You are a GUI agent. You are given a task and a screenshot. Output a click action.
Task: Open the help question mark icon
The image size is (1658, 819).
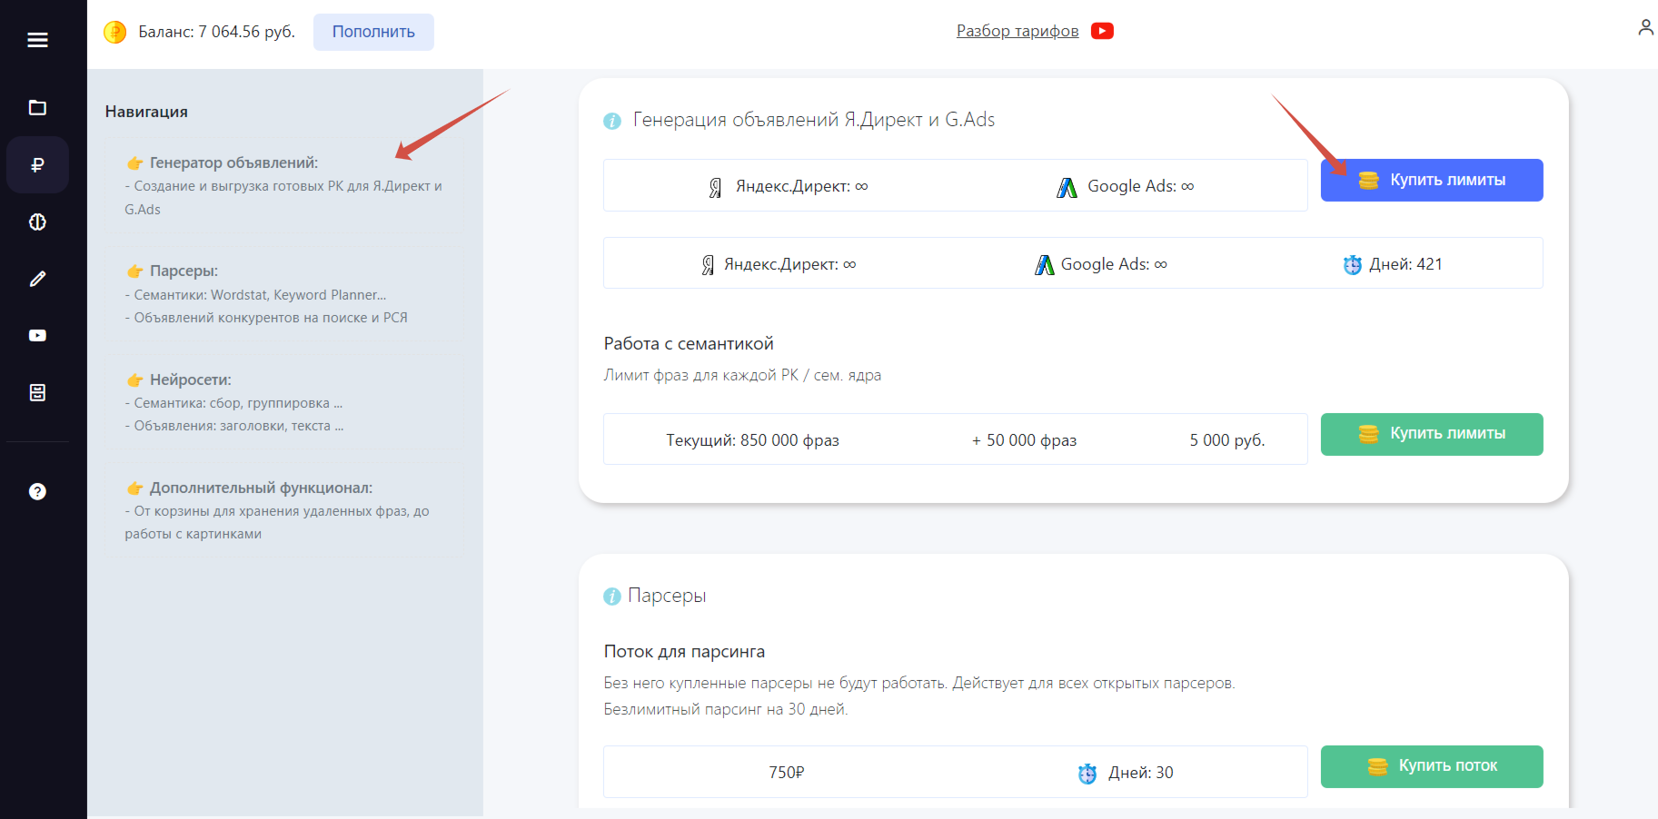(37, 491)
